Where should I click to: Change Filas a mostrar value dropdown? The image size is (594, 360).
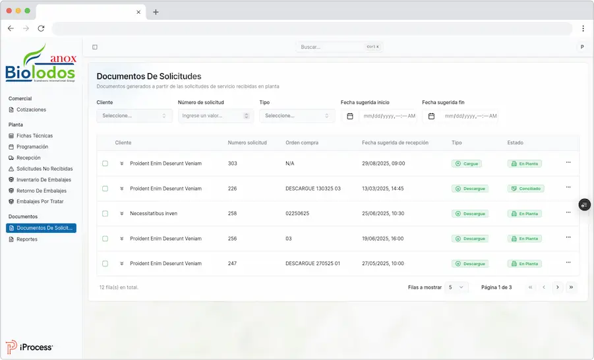456,287
